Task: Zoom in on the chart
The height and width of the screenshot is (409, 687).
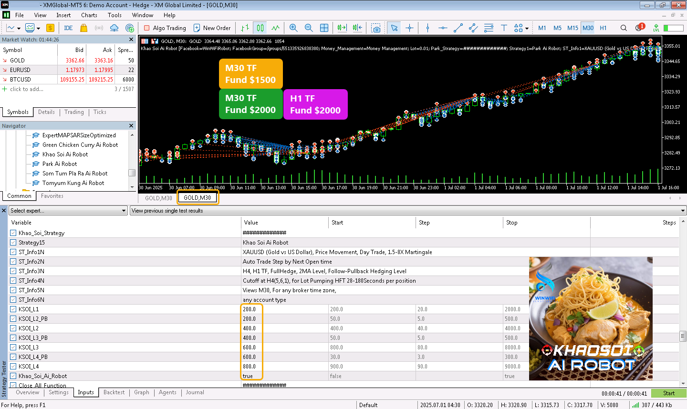Action: 293,28
